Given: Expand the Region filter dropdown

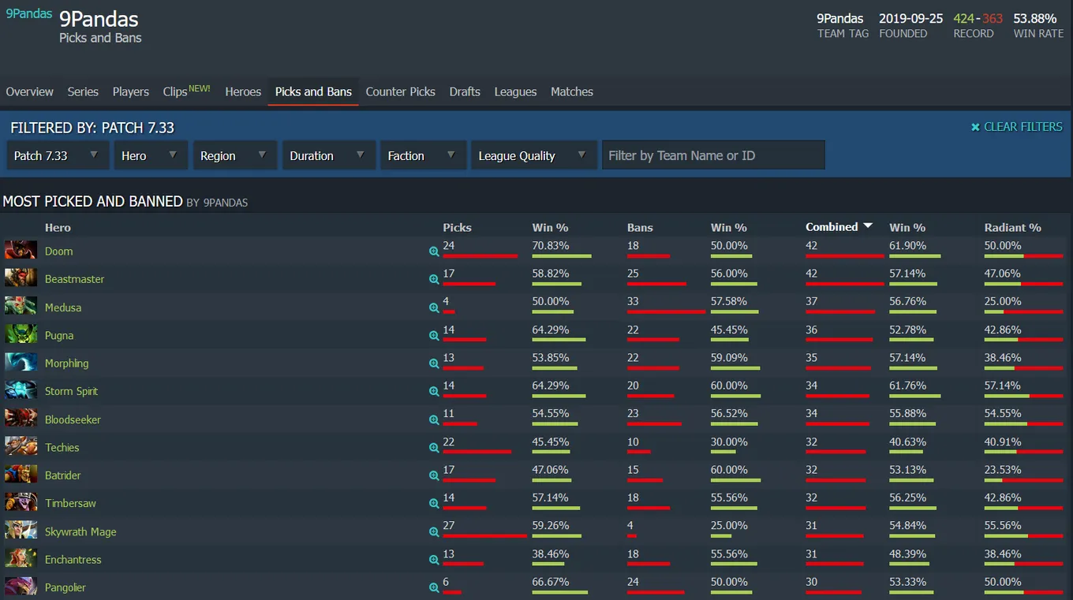Looking at the screenshot, I should [235, 155].
